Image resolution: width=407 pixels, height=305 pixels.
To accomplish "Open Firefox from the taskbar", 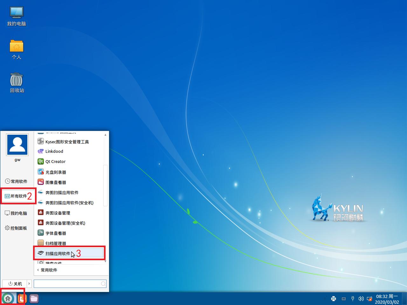I will tap(21, 298).
